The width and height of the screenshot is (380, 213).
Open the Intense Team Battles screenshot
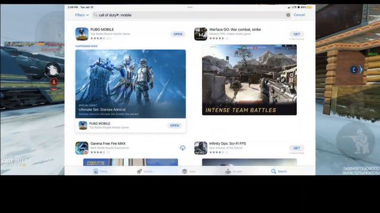pos(249,80)
